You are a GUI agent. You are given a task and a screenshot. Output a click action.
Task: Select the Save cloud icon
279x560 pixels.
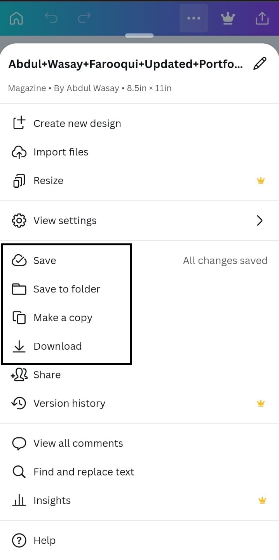click(19, 260)
